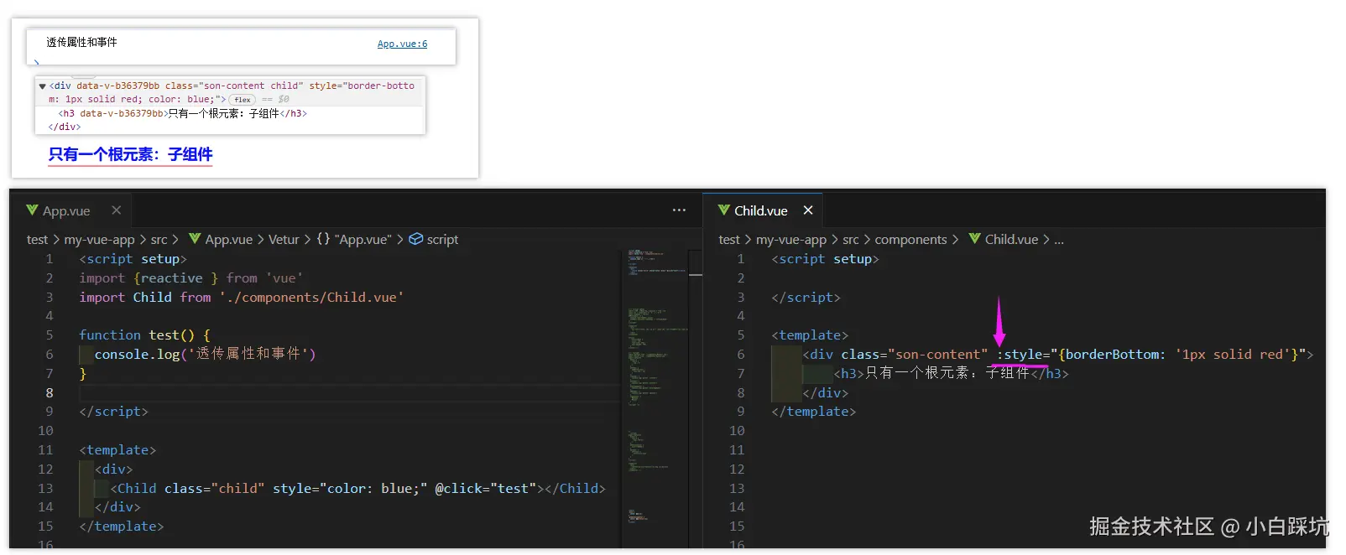This screenshot has width=1346, height=555.
Task: Collapse the div element in DevTools tree
Action: pos(42,86)
